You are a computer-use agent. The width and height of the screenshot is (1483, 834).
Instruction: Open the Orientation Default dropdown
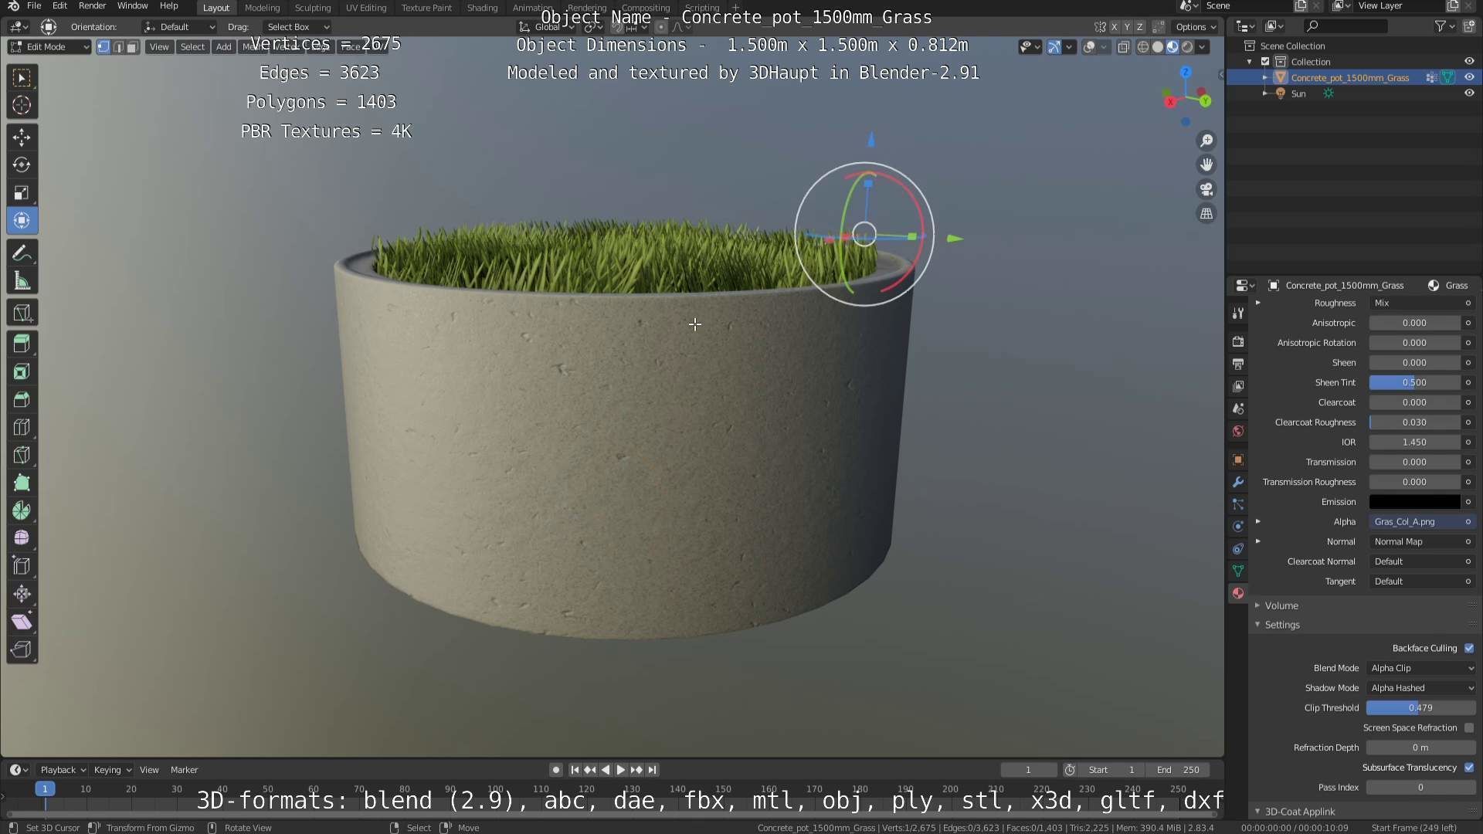click(179, 27)
